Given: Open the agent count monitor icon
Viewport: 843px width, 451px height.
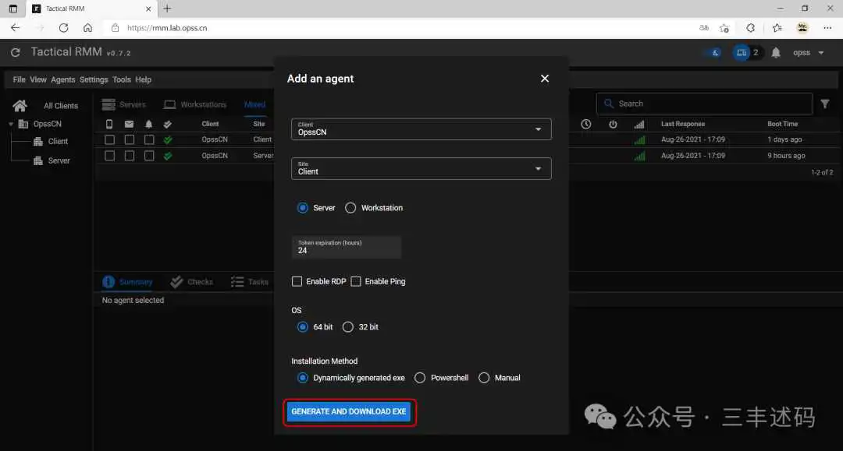Looking at the screenshot, I should pyautogui.click(x=742, y=52).
